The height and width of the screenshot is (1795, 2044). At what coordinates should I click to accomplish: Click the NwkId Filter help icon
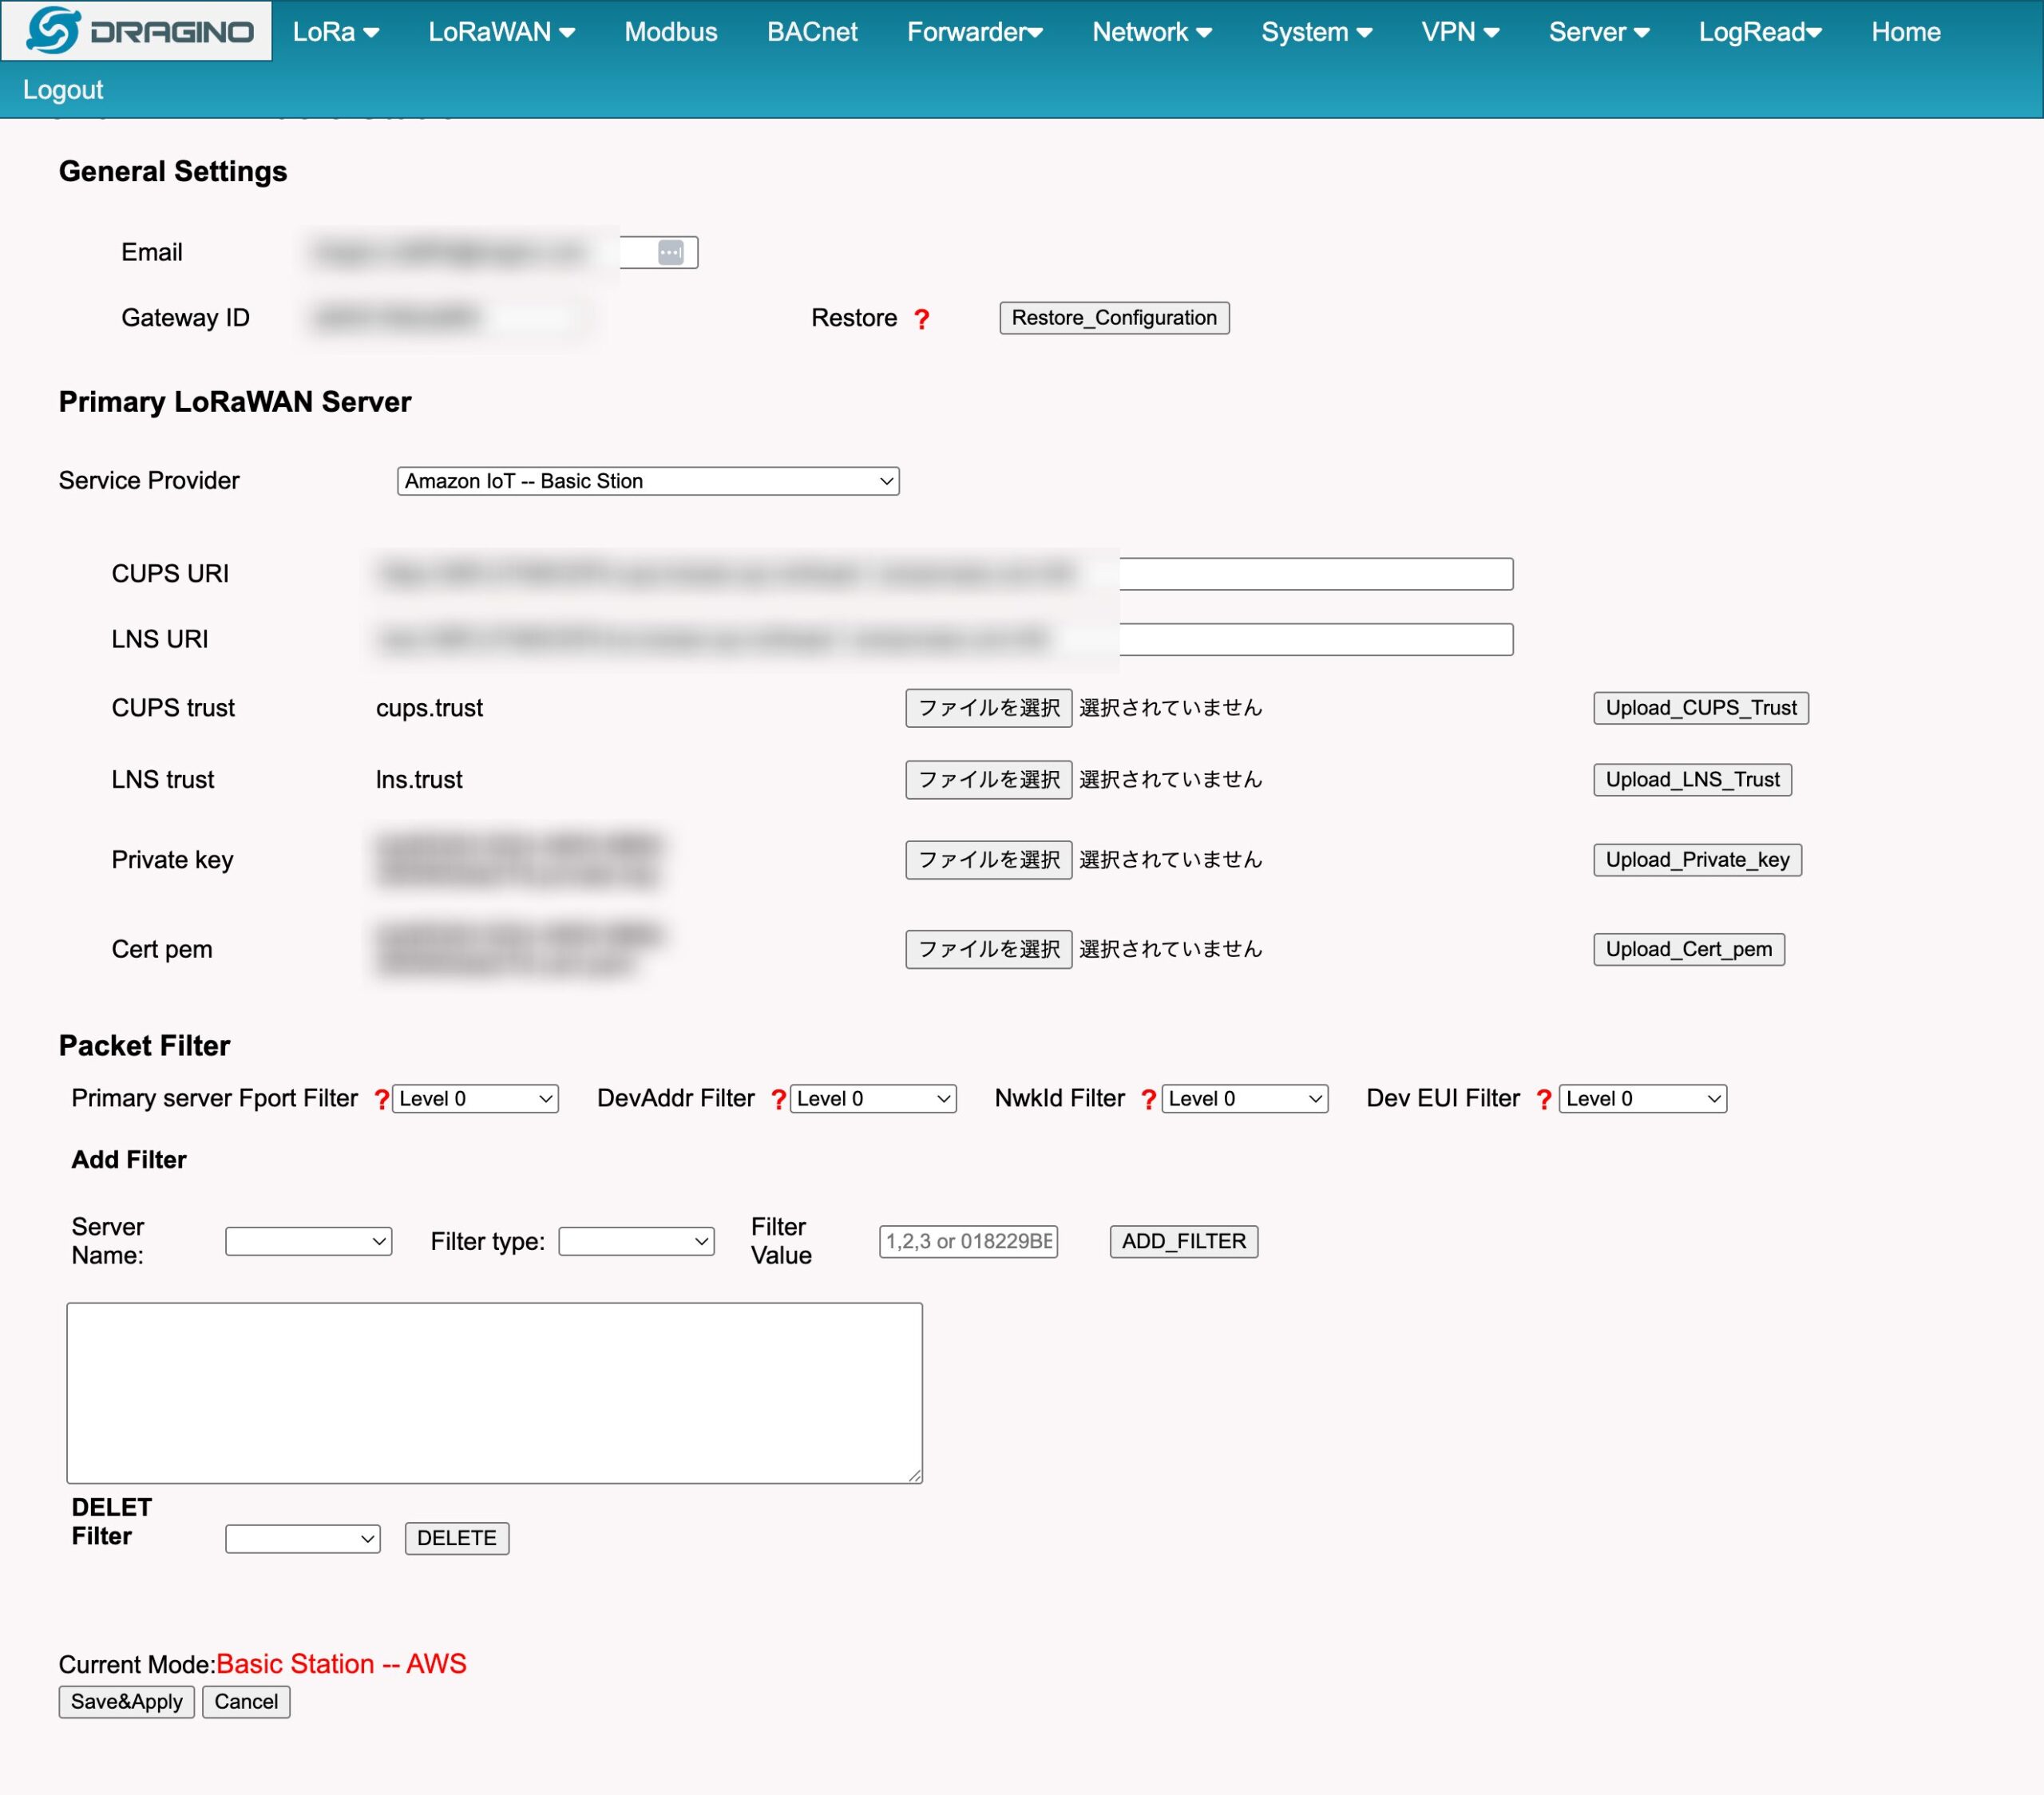(x=1148, y=1099)
